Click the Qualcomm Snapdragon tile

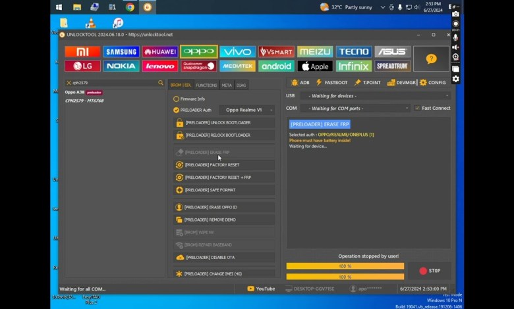coord(198,66)
